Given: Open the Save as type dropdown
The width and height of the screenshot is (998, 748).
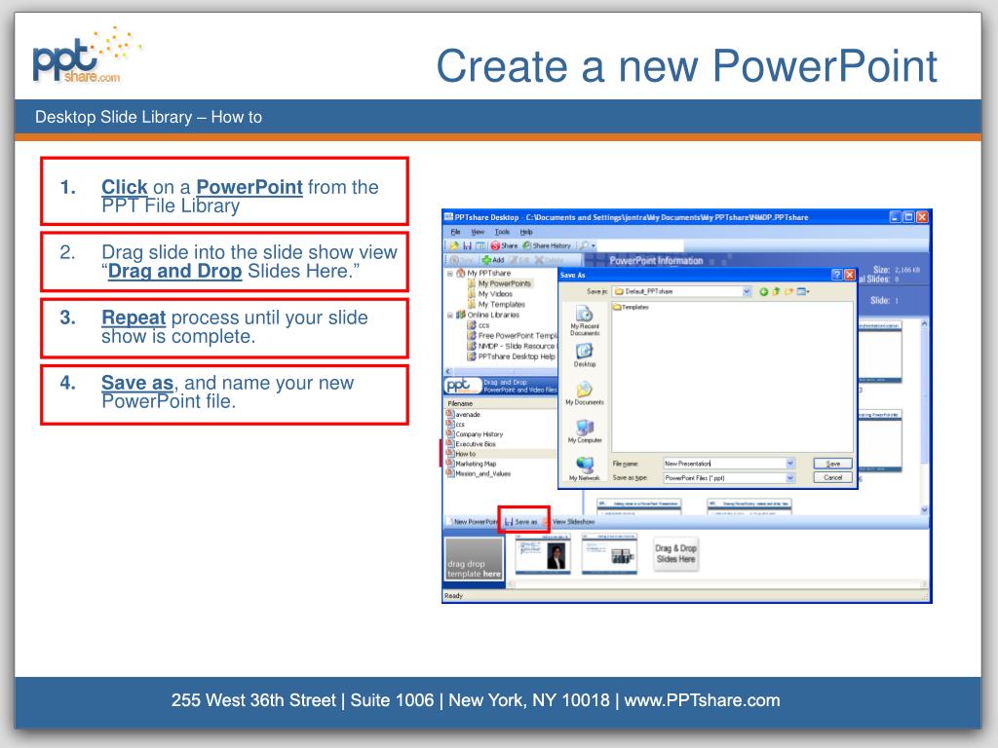Looking at the screenshot, I should (790, 477).
